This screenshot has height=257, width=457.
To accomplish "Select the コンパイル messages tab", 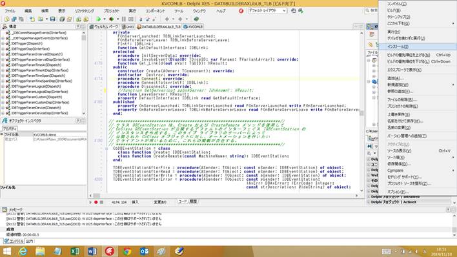I will (14, 242).
